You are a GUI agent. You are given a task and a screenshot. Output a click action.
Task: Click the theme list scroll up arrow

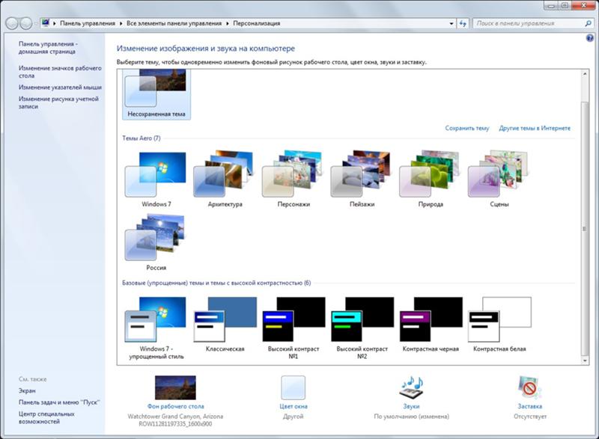[x=585, y=73]
